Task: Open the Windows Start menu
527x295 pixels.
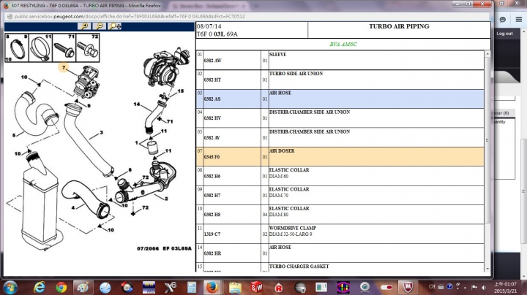Action: 10,287
